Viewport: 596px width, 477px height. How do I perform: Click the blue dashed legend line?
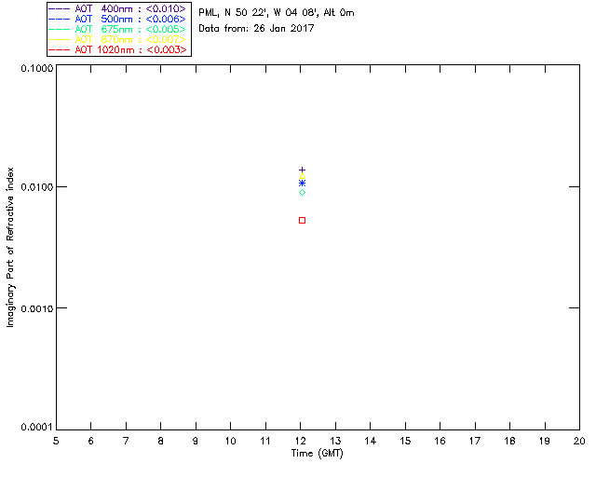pyautogui.click(x=60, y=19)
